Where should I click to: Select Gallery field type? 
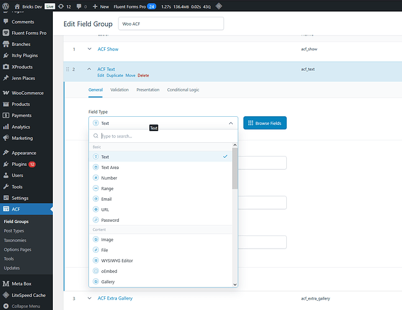pyautogui.click(x=161, y=281)
